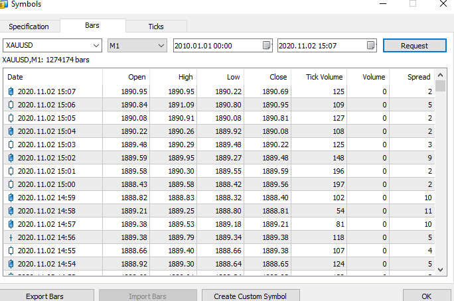Open the XAUUSD symbol dropdown
454x301 pixels.
(96, 46)
